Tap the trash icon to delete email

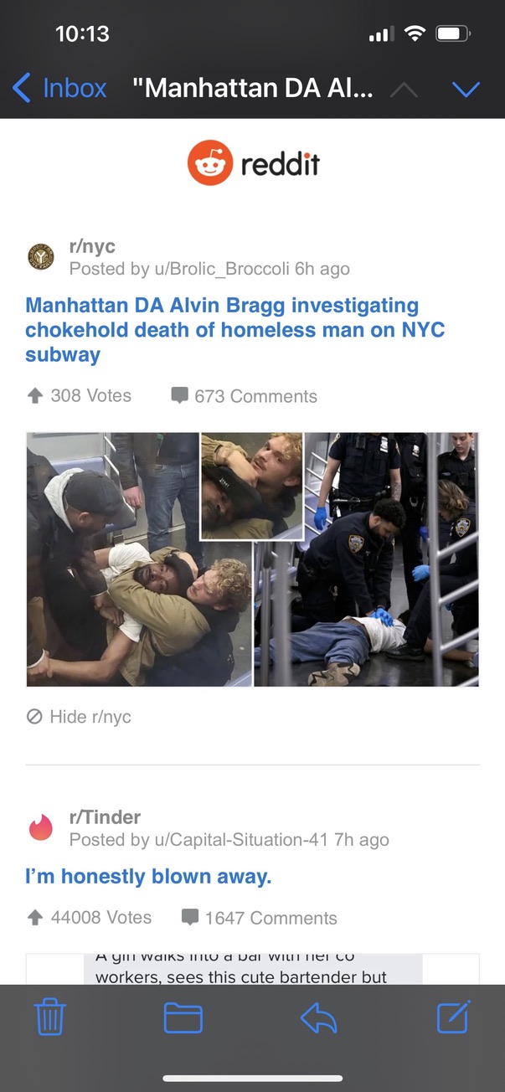[x=50, y=1017]
